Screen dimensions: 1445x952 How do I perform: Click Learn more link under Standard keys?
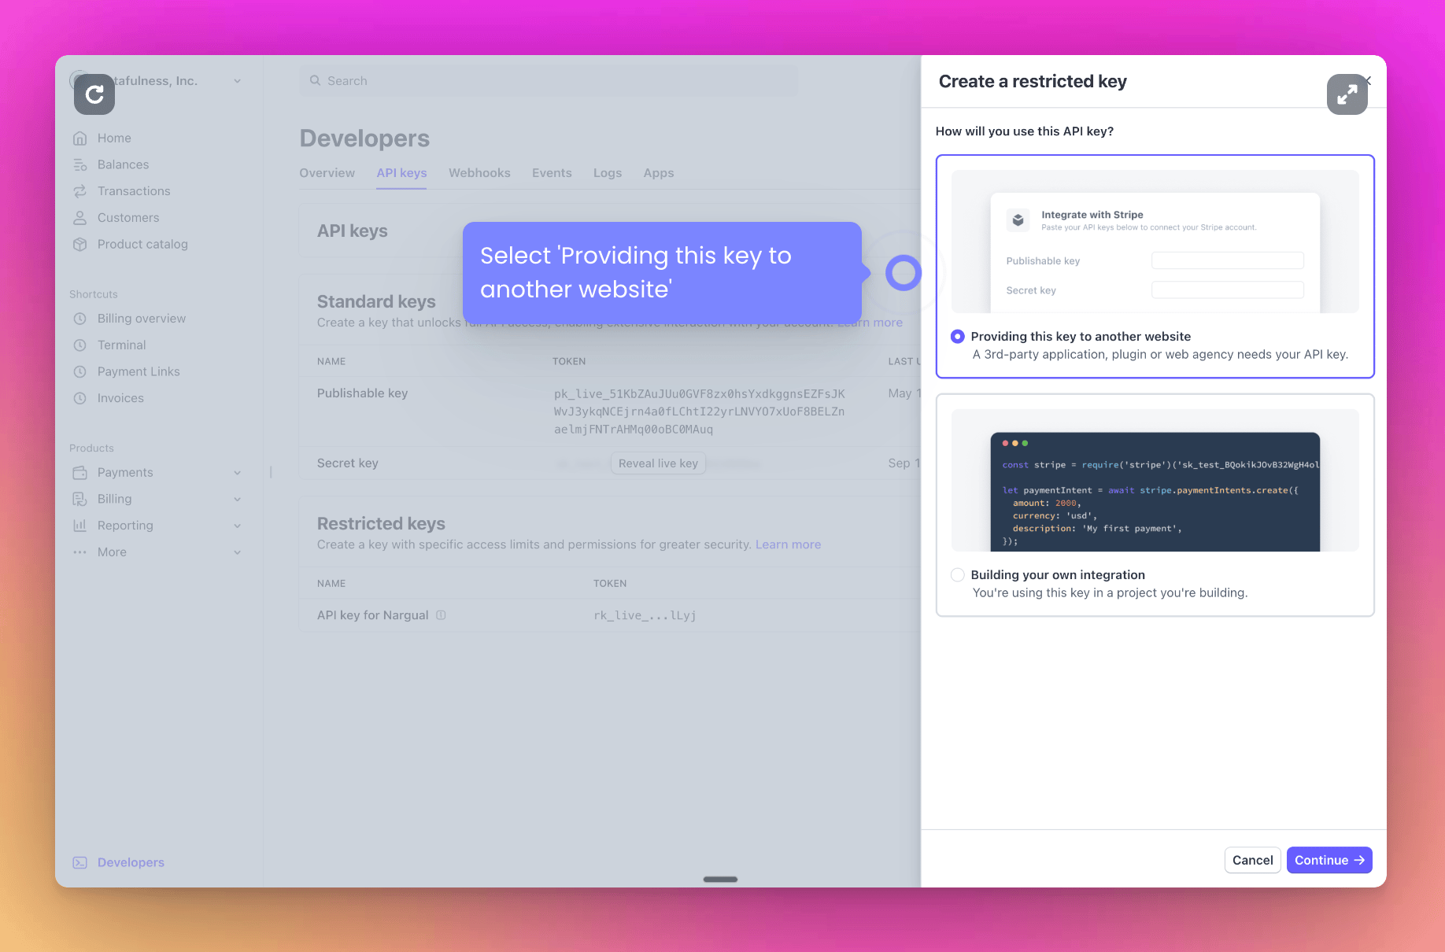pyautogui.click(x=870, y=323)
